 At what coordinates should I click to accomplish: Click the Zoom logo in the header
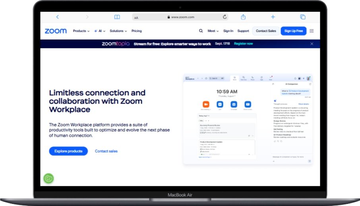click(56, 31)
